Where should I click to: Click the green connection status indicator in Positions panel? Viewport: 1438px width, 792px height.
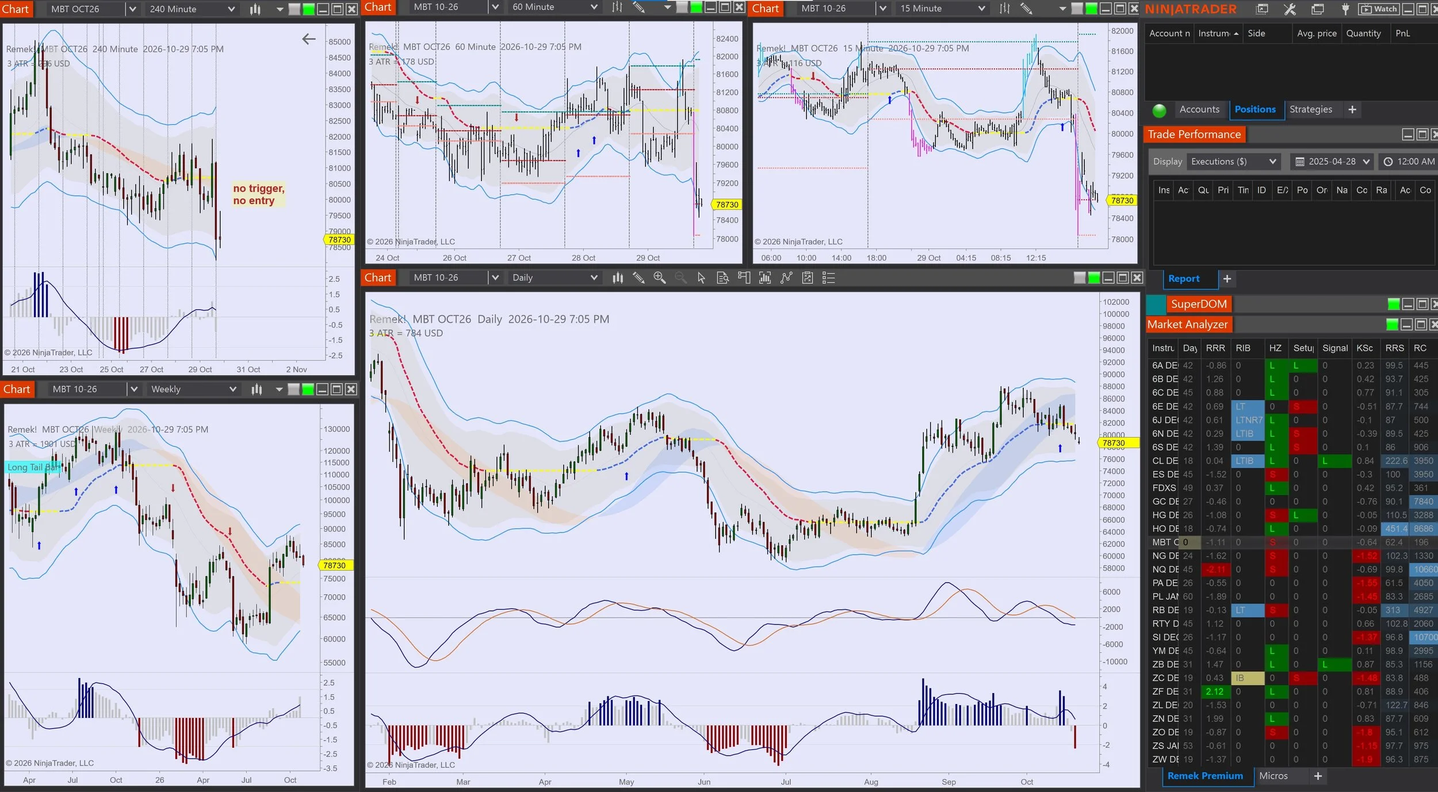(1159, 110)
